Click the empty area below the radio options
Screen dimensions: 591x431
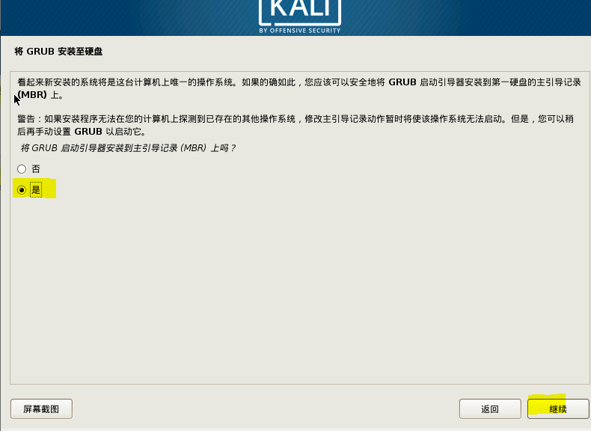300,290
